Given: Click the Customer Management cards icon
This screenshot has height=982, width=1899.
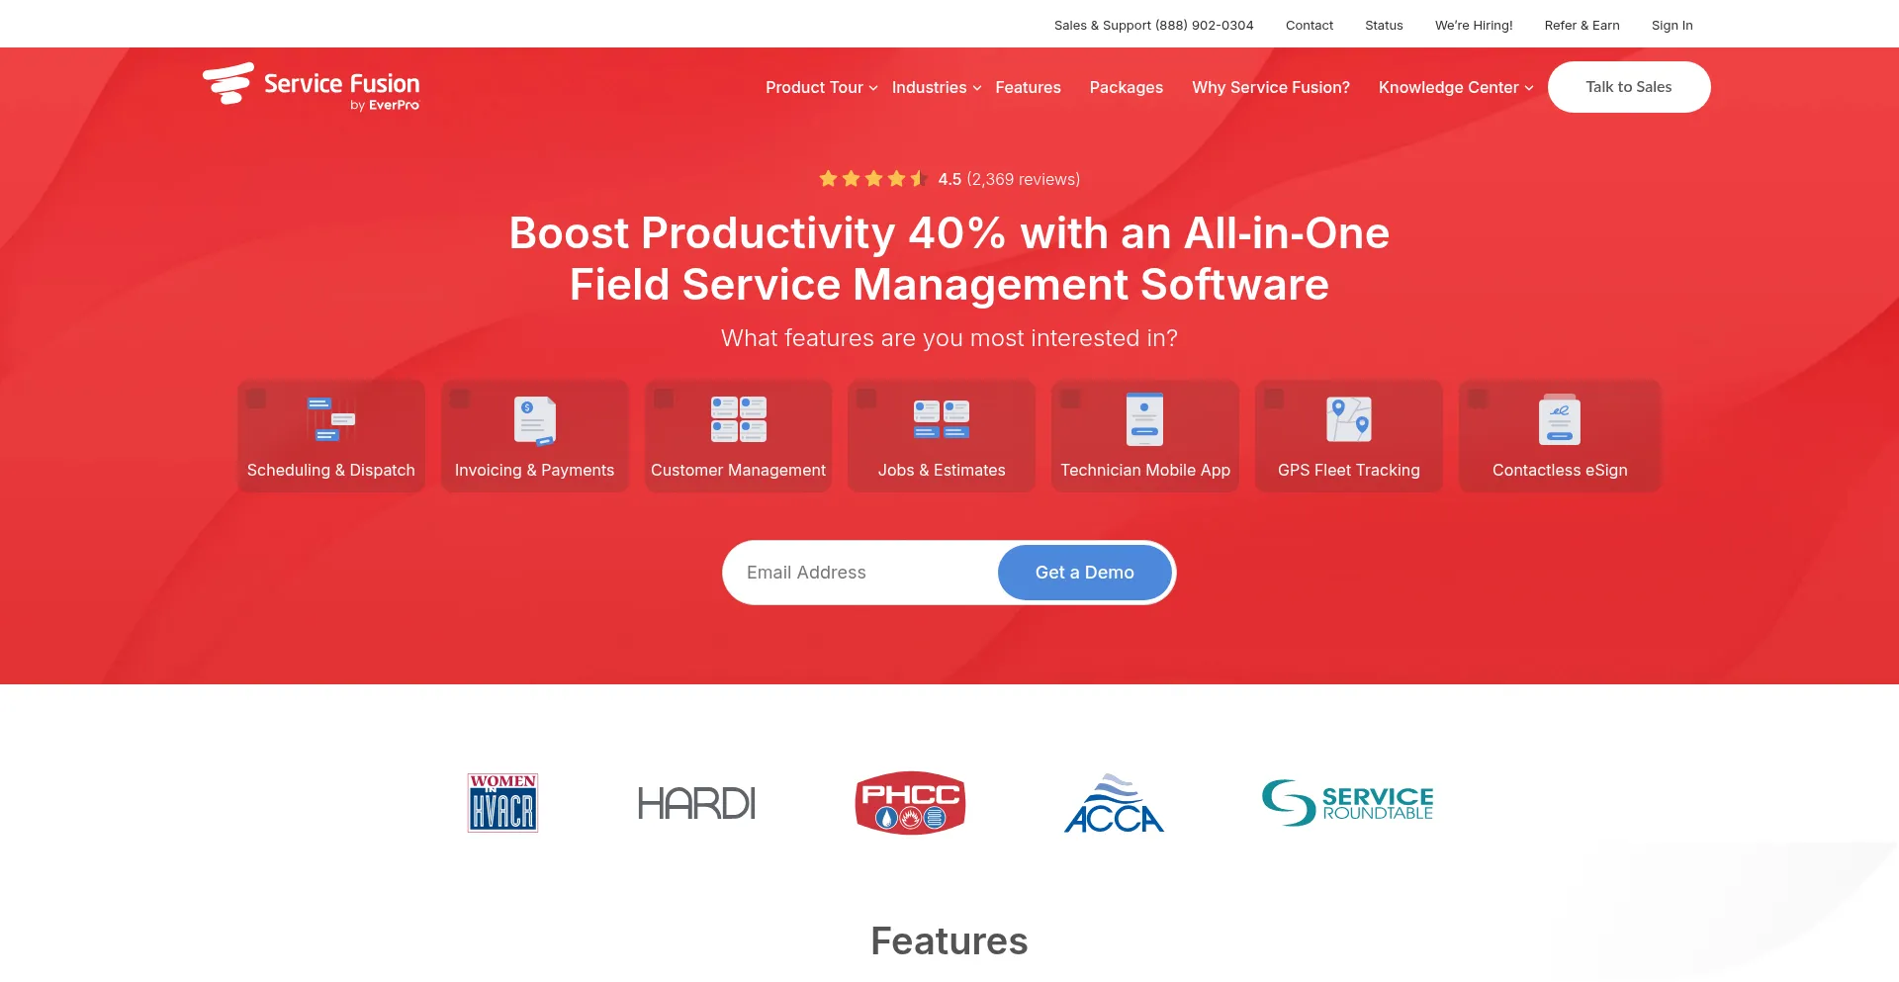Looking at the screenshot, I should (x=739, y=419).
